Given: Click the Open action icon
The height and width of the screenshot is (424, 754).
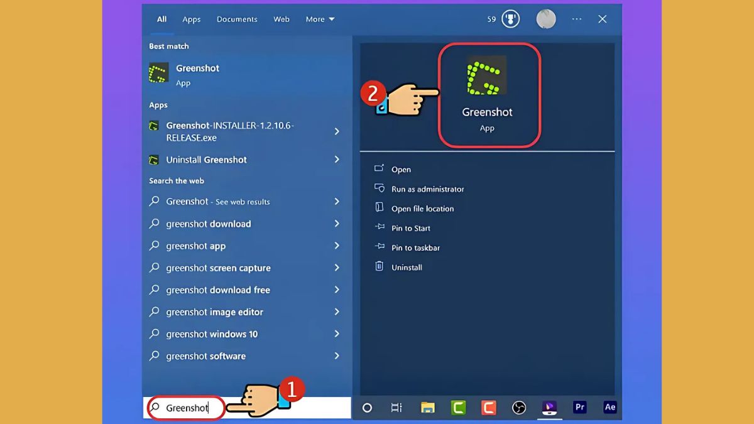Looking at the screenshot, I should (379, 168).
